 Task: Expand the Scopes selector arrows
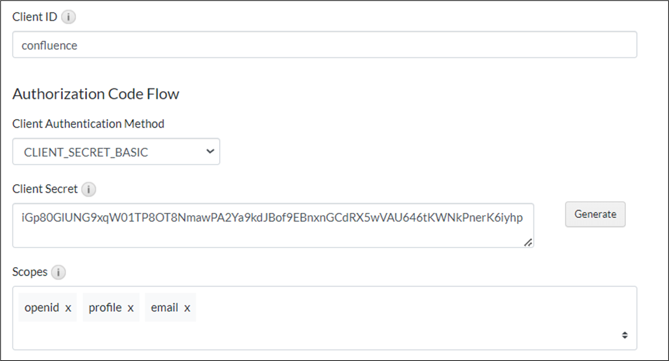(x=624, y=335)
